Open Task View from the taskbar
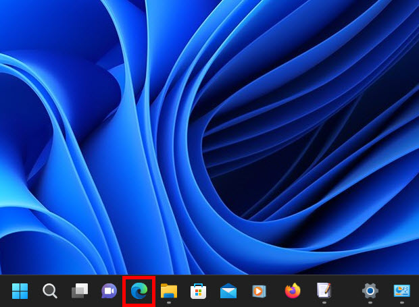Screen dimensions: 419x307 click(x=80, y=291)
